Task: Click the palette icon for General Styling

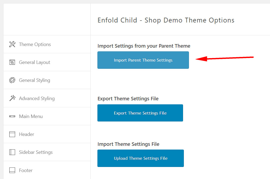Action: click(x=12, y=80)
